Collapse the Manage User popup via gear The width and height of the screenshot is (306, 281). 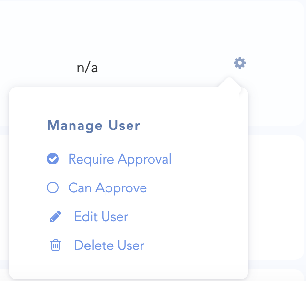[x=239, y=62]
